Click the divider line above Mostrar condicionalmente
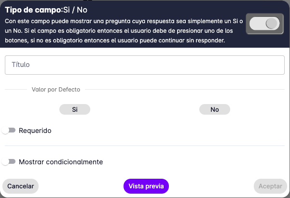 [x=145, y=145]
